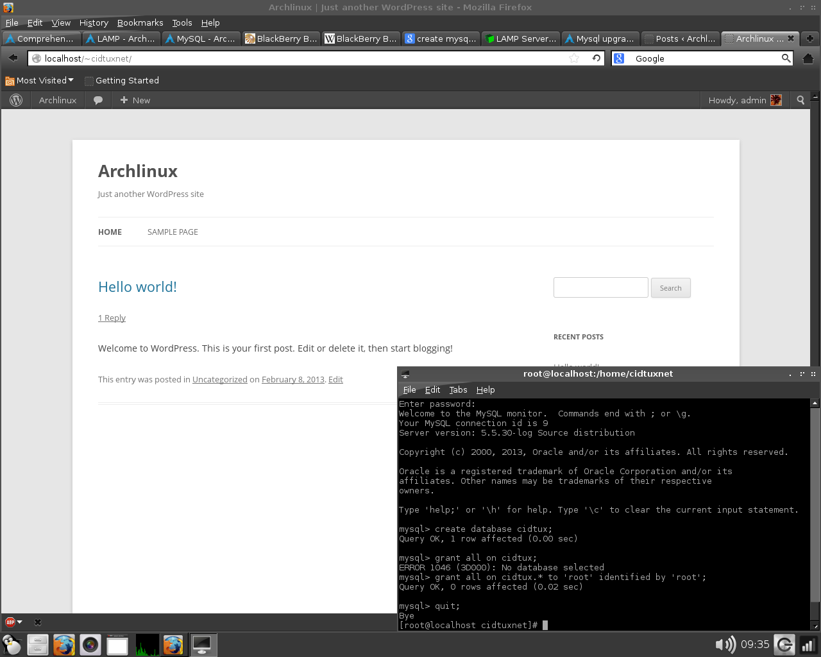The image size is (821, 657).
Task: Open comments bubble in WordPress admin bar
Action: 98,100
